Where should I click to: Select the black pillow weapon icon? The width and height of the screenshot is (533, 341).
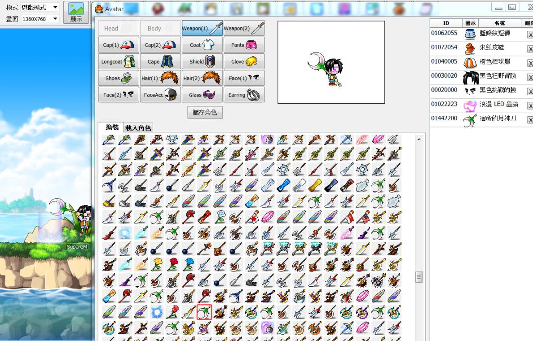point(331,185)
